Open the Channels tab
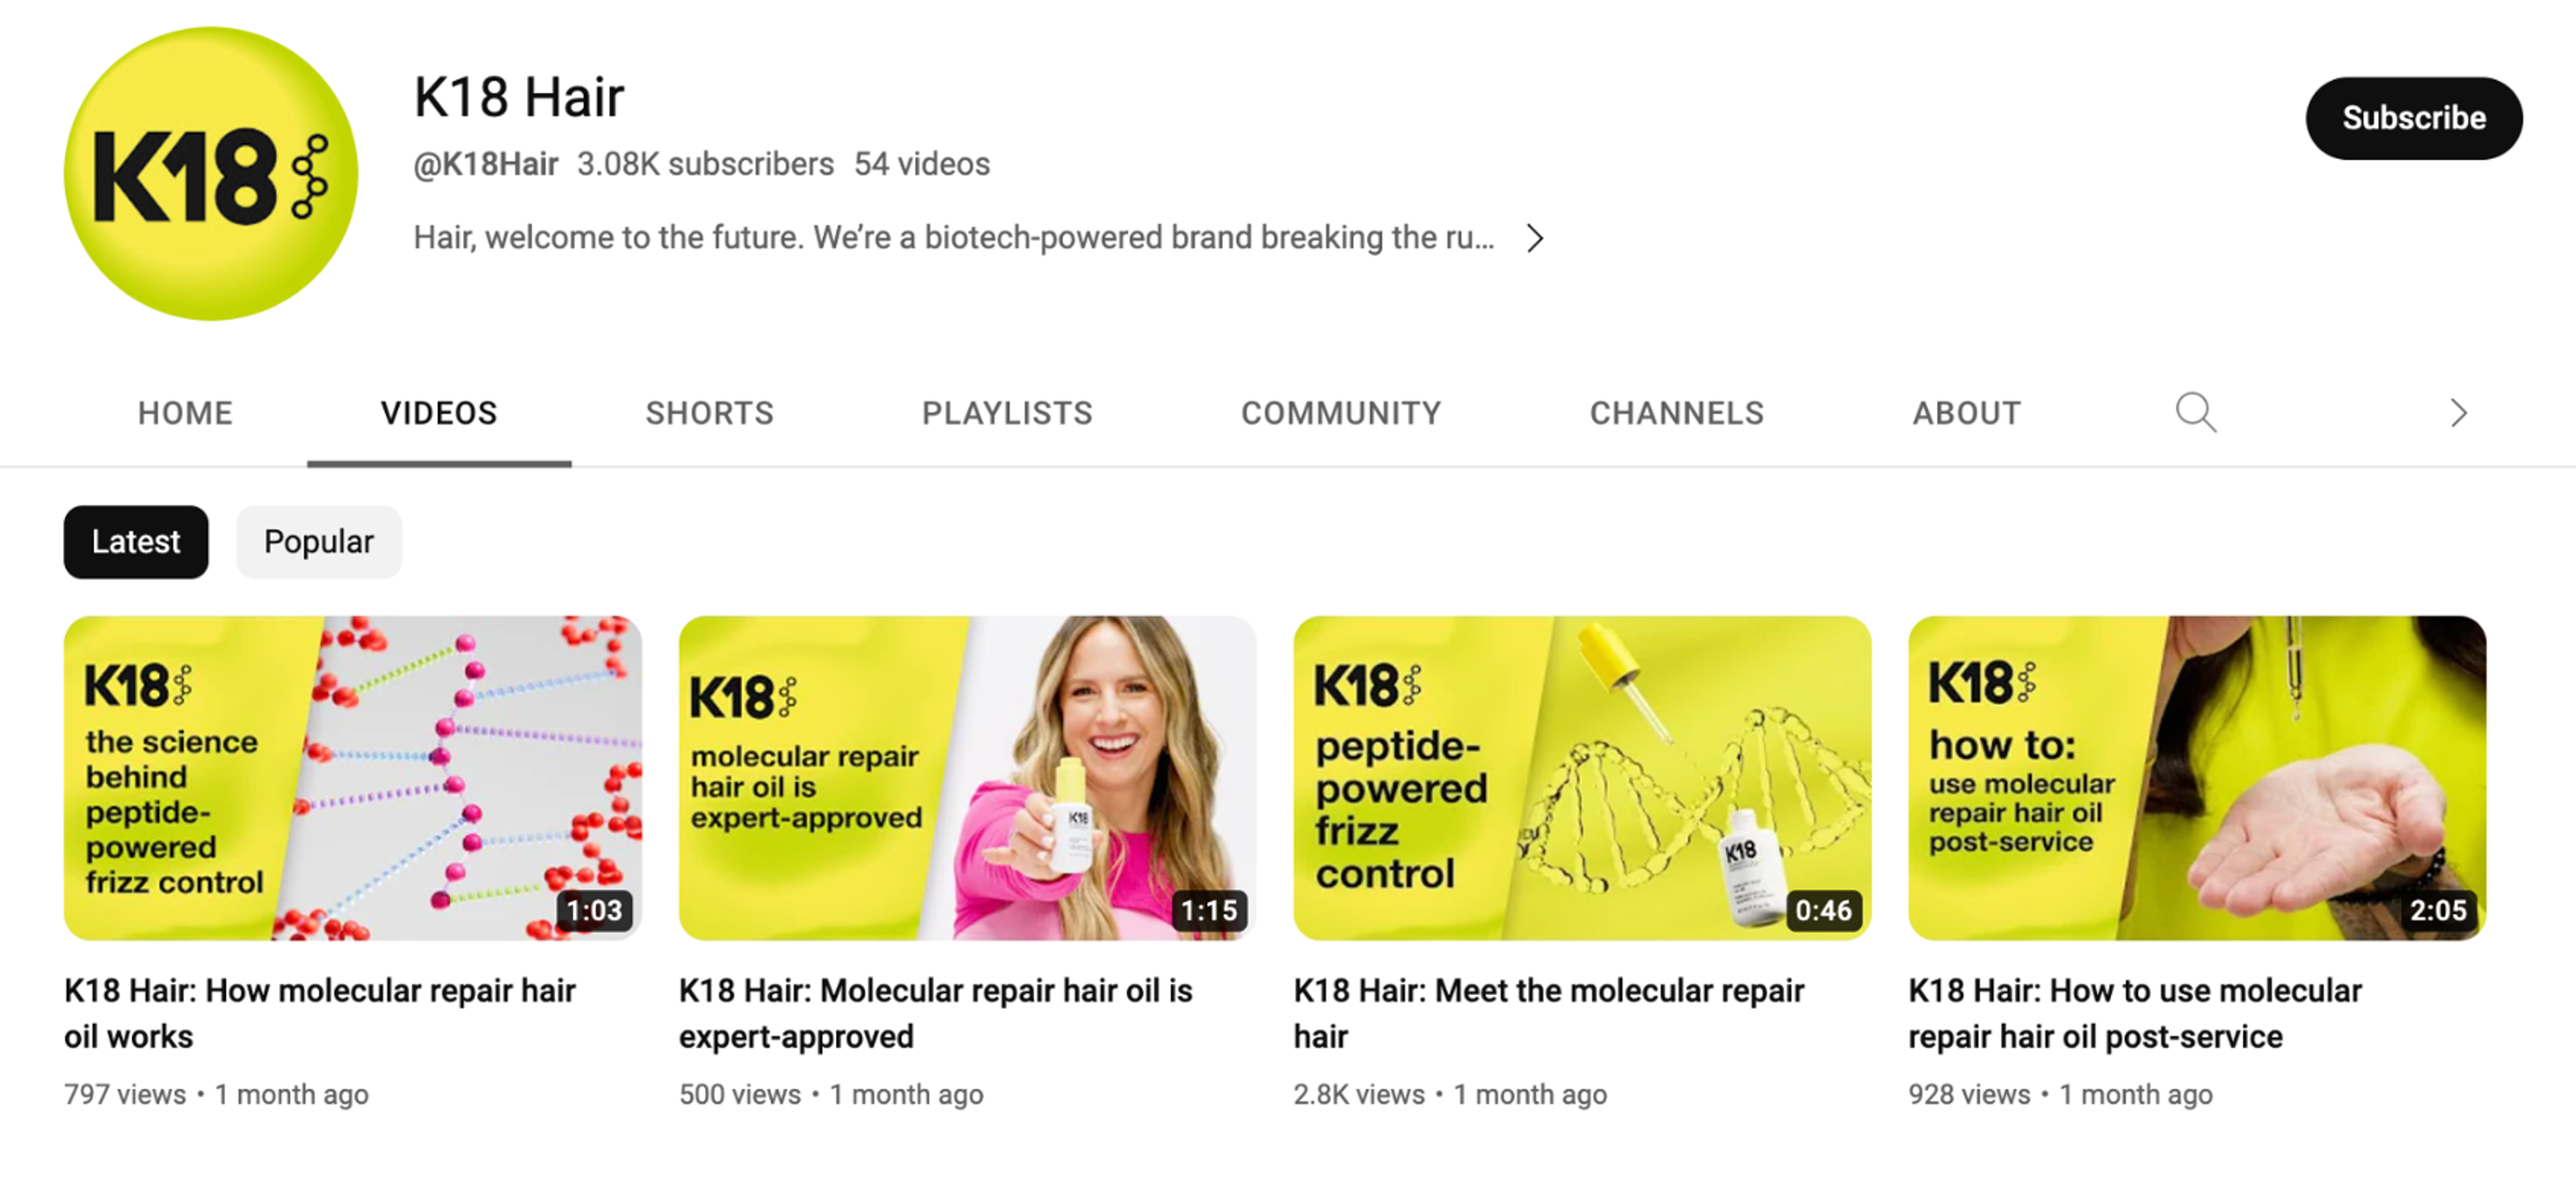This screenshot has width=2576, height=1183. pyautogui.click(x=1677, y=413)
